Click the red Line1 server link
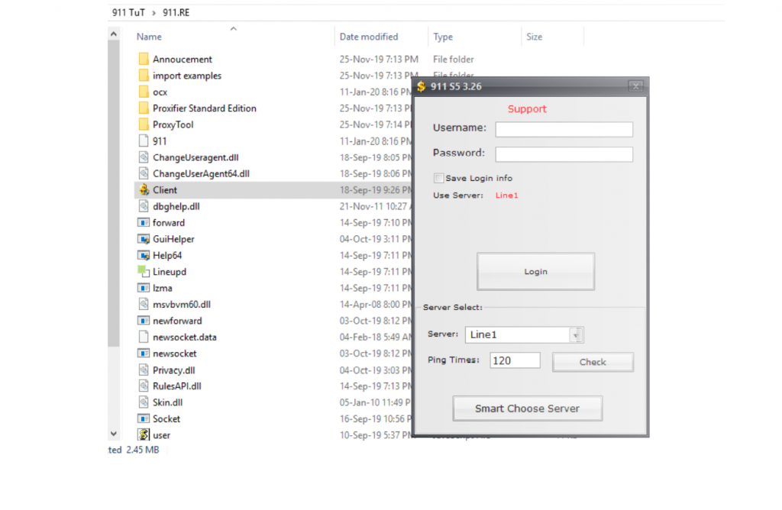782x510 pixels. [507, 195]
